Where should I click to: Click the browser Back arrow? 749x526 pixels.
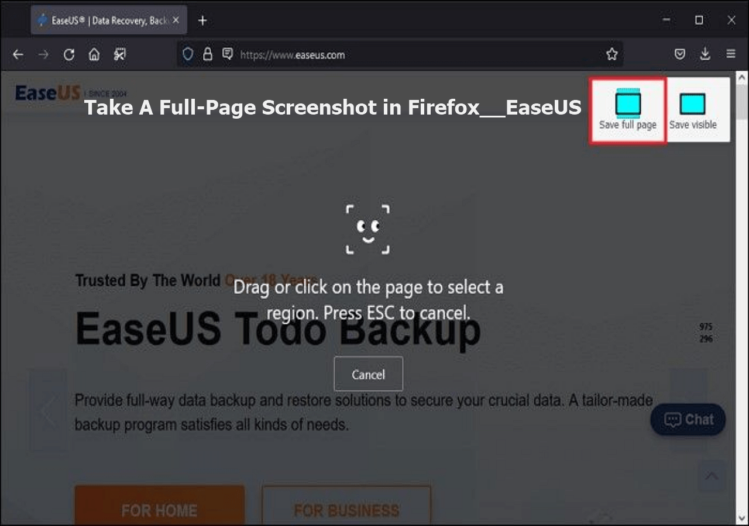coord(18,54)
